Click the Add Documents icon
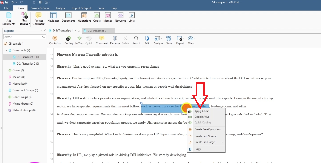 pos(9,15)
